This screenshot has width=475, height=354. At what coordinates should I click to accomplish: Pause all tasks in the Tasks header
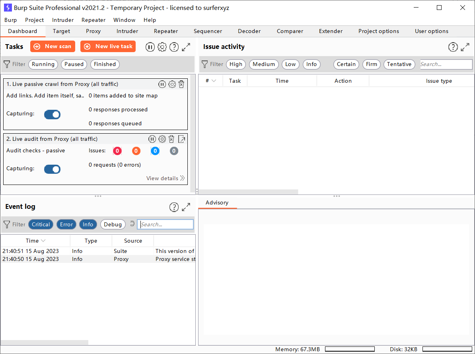(150, 47)
